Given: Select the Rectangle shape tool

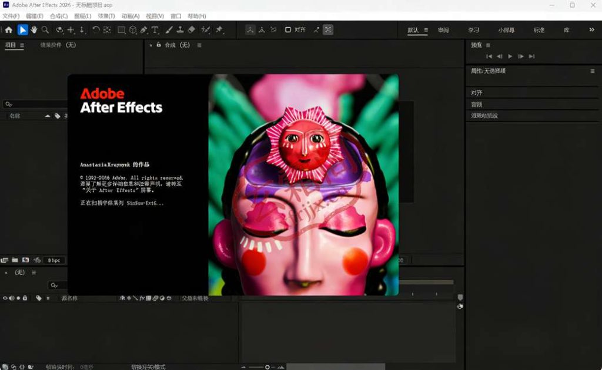Looking at the screenshot, I should [121, 30].
